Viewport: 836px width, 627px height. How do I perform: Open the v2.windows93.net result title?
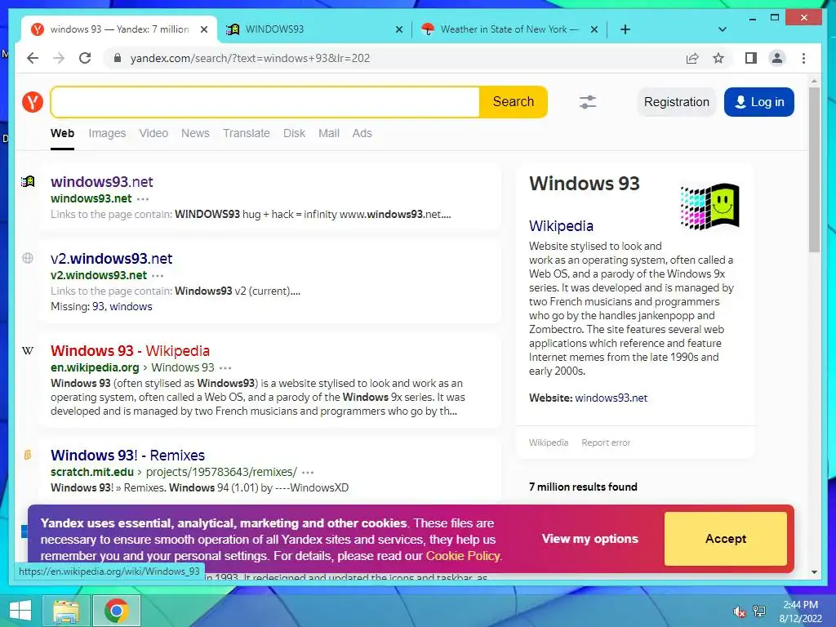(111, 259)
